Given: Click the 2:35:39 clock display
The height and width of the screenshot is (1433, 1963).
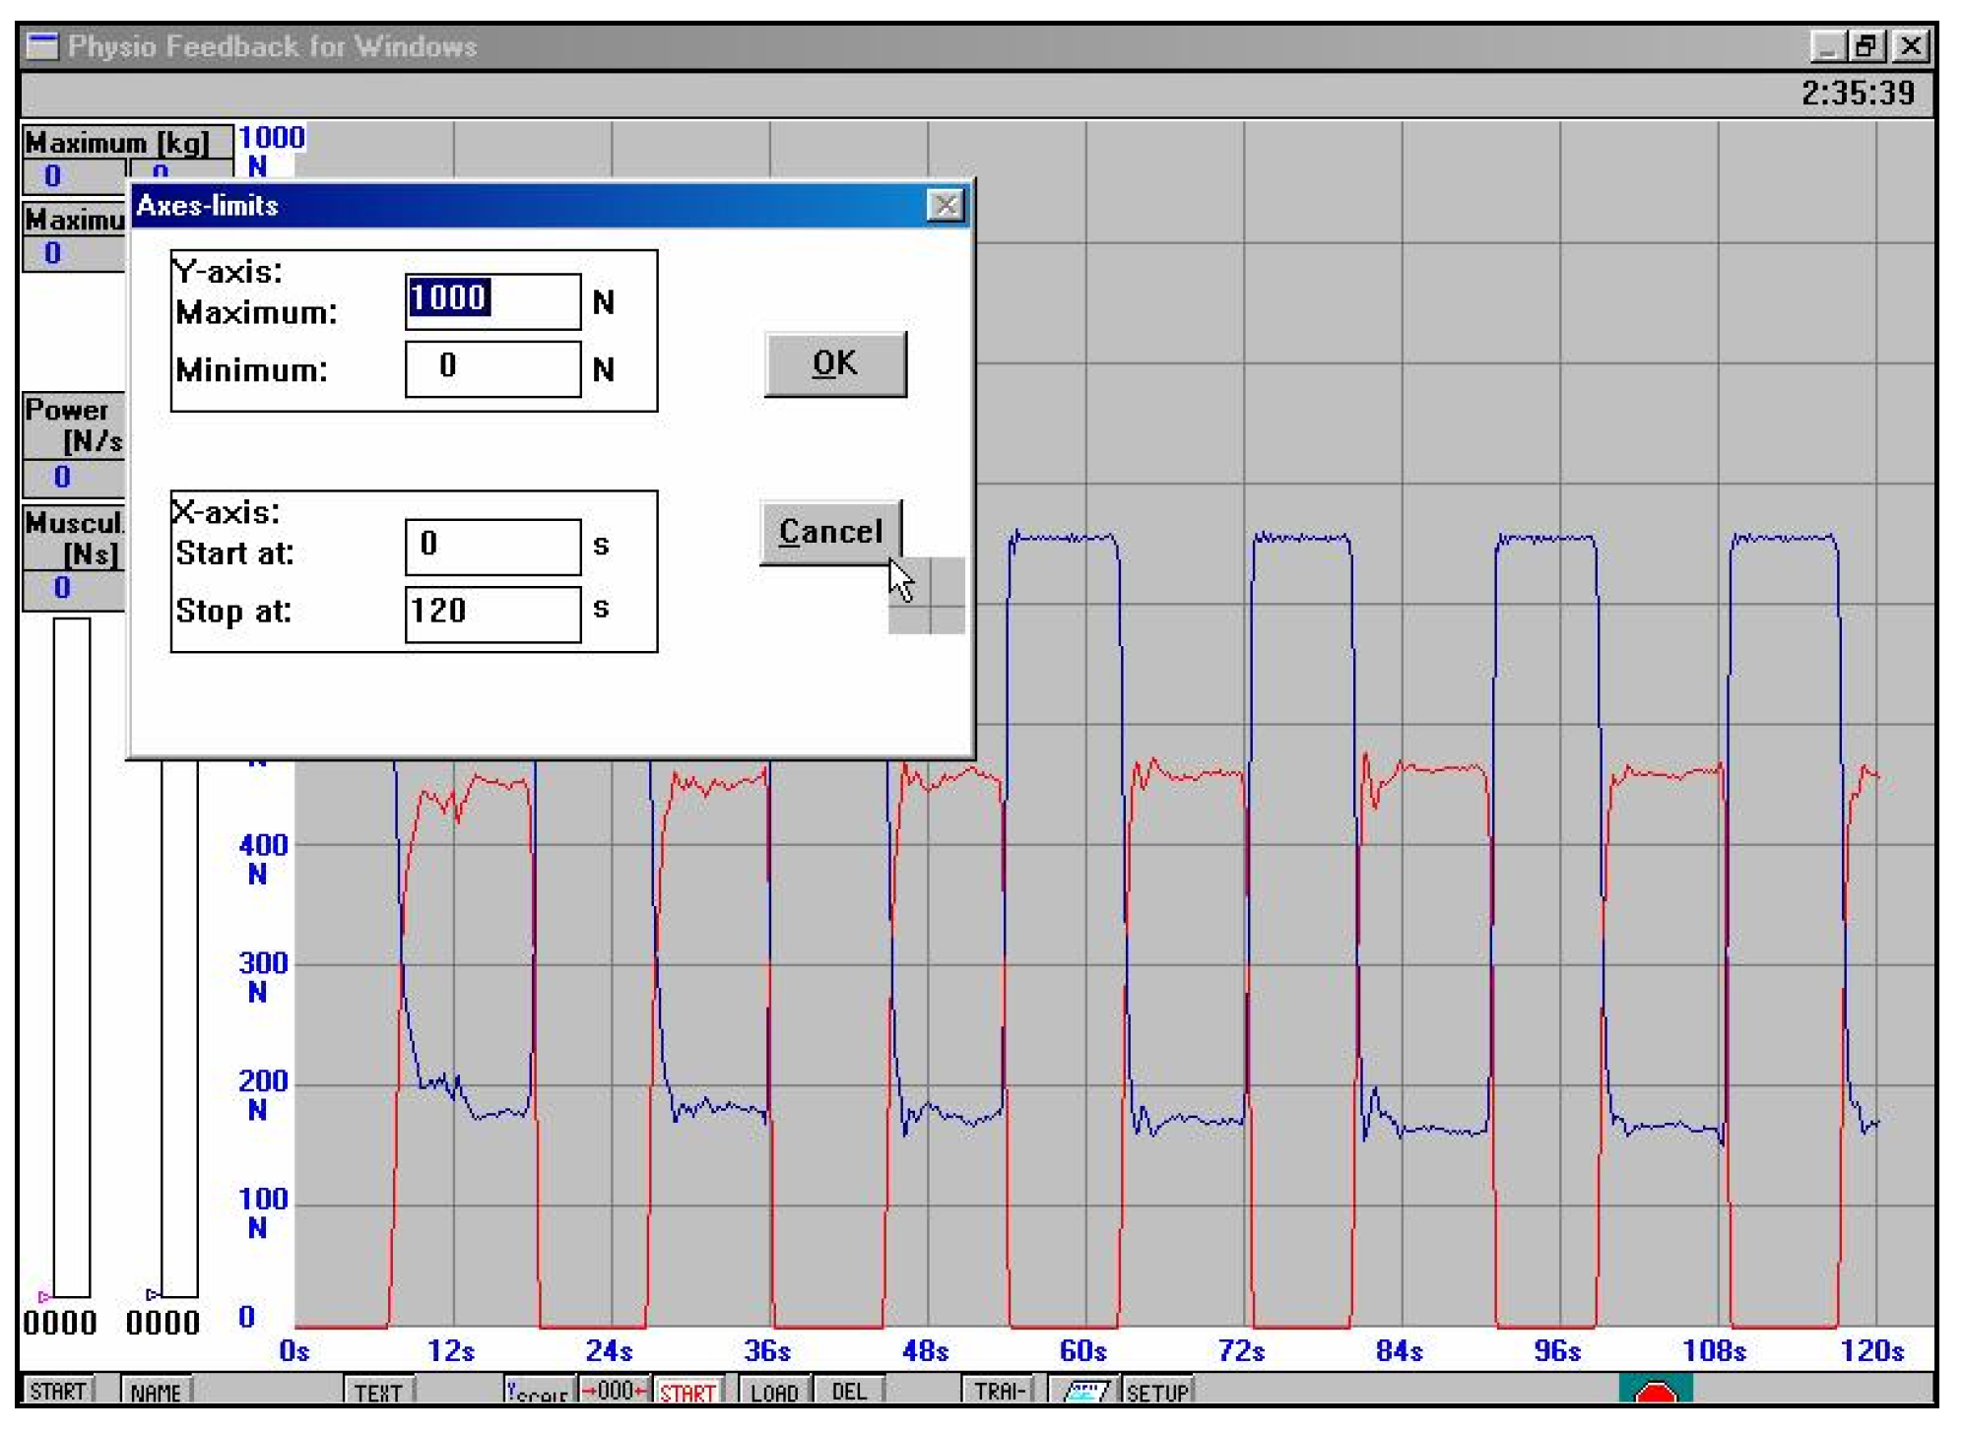Looking at the screenshot, I should pos(1858,94).
